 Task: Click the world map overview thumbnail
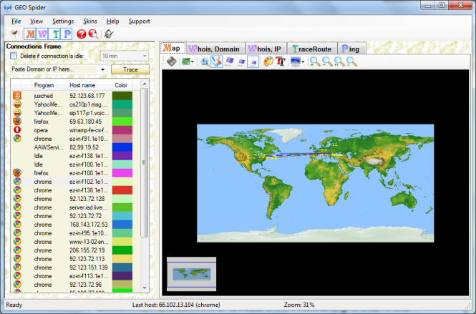click(x=192, y=274)
